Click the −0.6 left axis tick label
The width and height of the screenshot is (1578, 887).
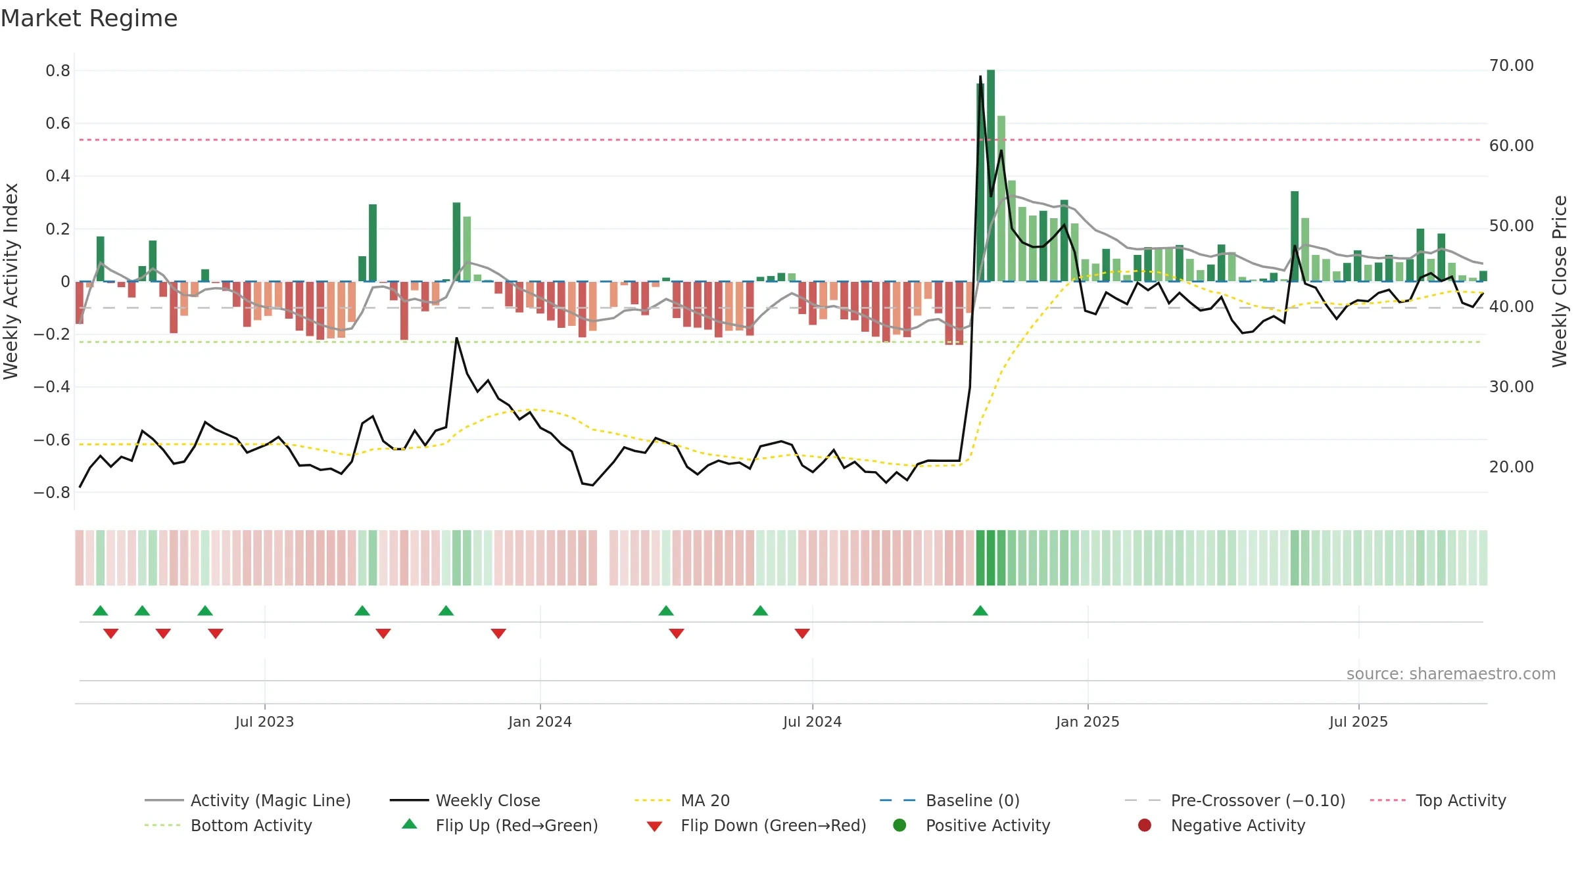tap(52, 440)
